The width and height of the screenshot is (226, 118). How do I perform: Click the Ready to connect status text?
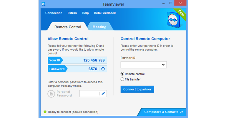click(73, 112)
